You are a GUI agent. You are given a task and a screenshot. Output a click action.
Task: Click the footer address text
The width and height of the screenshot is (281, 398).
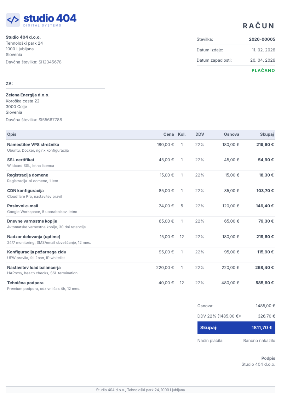[140, 390]
